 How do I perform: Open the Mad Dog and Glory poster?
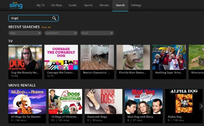144,101
